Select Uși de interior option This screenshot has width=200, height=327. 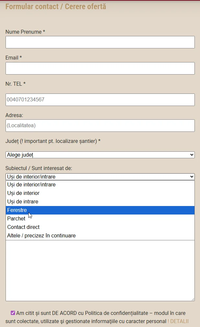[x=23, y=193]
